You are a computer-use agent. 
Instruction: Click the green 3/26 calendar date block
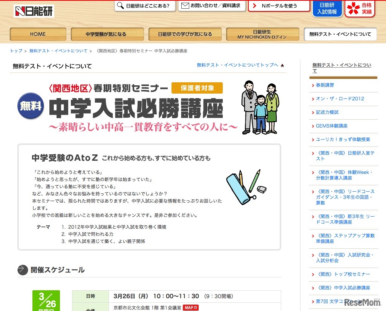(x=46, y=300)
